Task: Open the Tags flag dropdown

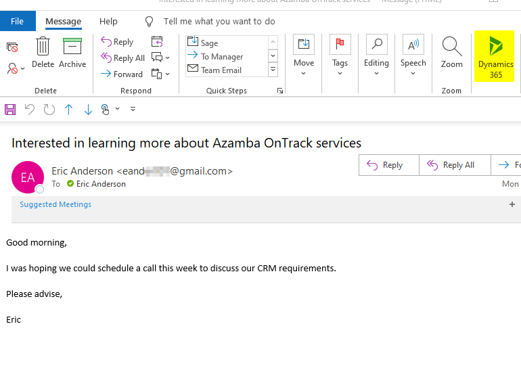Action: coord(340,55)
